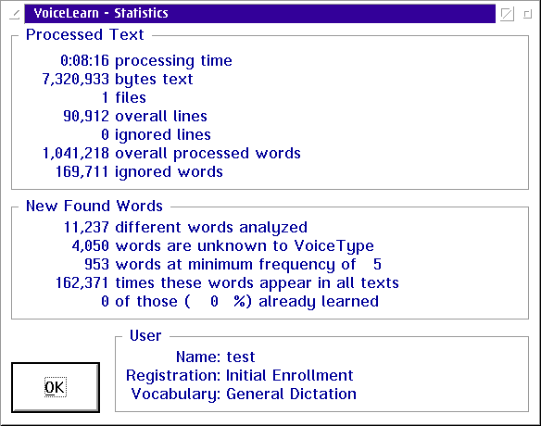Click the User Name value test
Viewport: 541px width, 426px height.
(x=241, y=357)
